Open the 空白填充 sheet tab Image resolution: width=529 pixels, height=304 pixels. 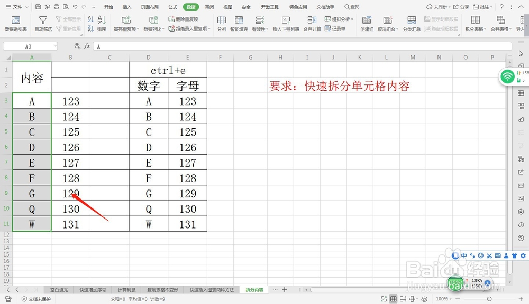click(x=59, y=290)
